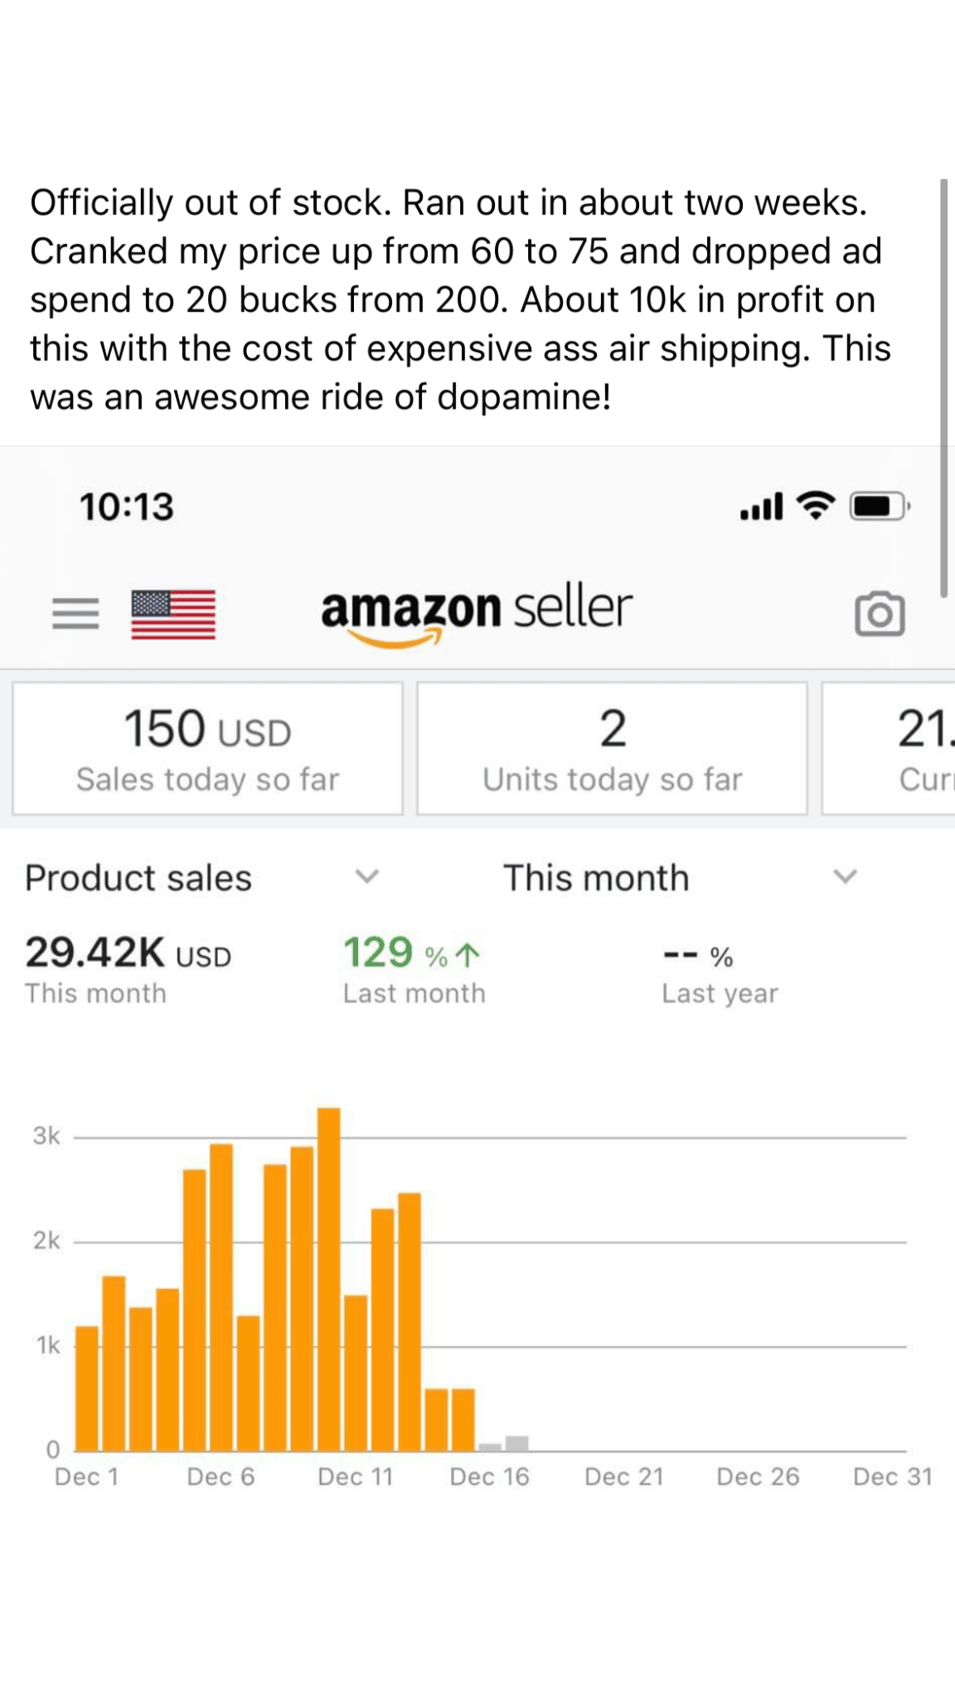The image size is (955, 1698).
Task: Expand the Product sales dropdown
Action: tap(366, 876)
